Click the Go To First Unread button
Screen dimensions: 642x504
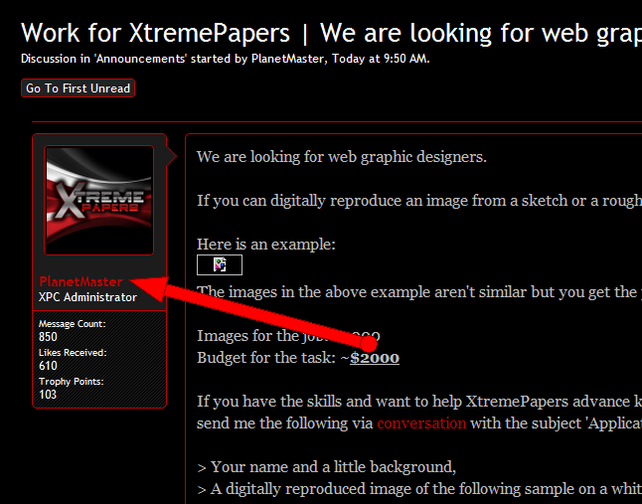[x=78, y=88]
